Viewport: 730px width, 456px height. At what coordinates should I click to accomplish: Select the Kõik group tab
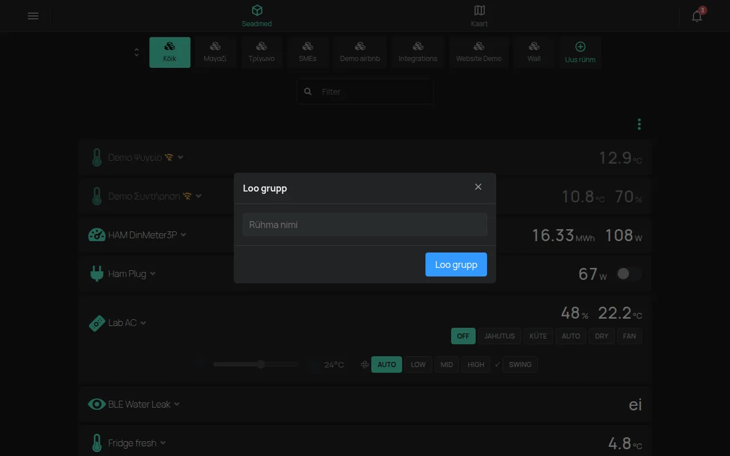(x=170, y=52)
